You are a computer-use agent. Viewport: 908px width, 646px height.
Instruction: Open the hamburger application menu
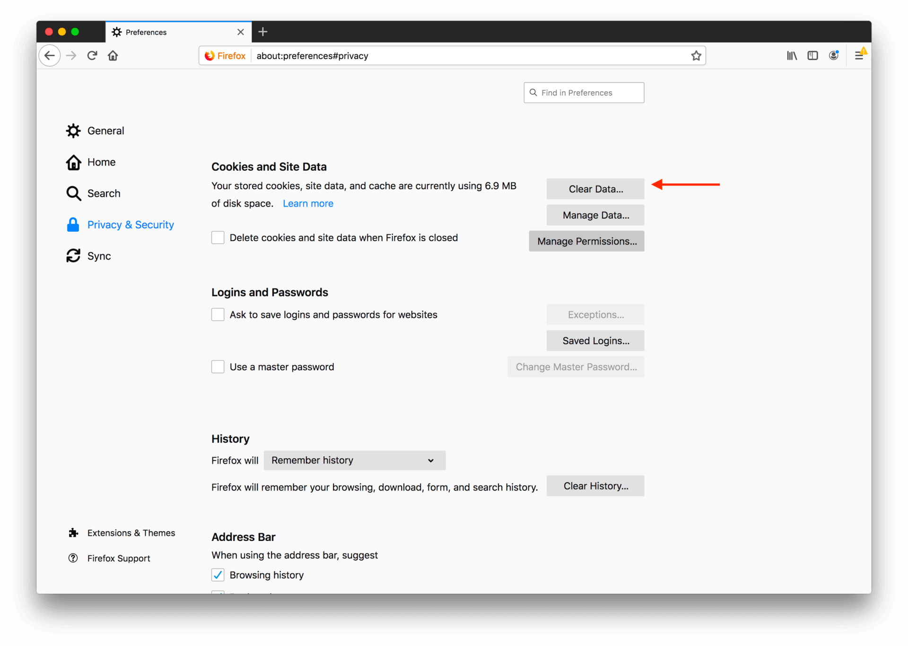[859, 55]
